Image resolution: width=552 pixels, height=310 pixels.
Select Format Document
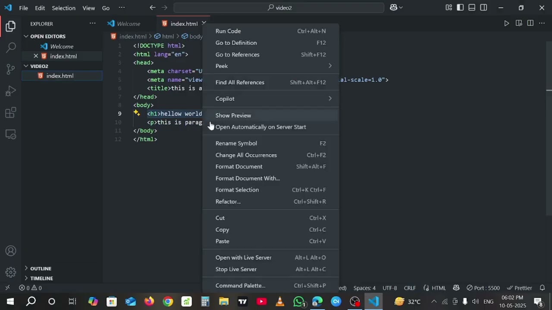[x=271, y=167]
